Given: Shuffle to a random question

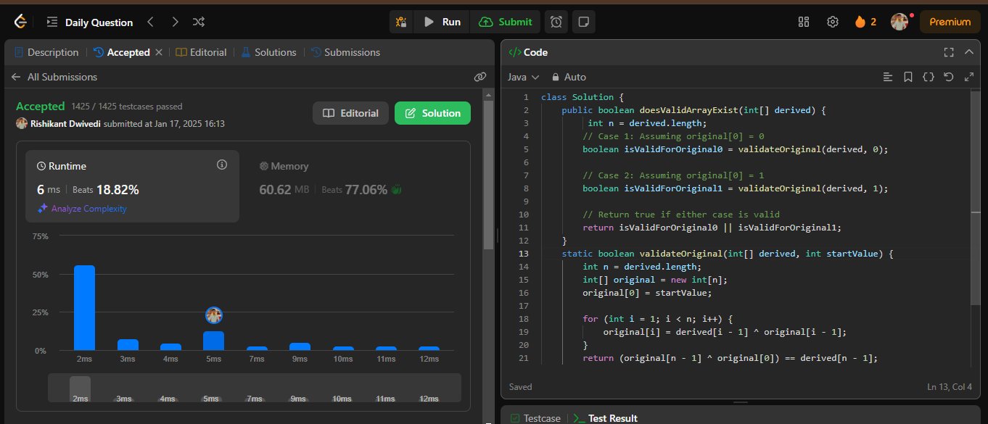Looking at the screenshot, I should (198, 22).
